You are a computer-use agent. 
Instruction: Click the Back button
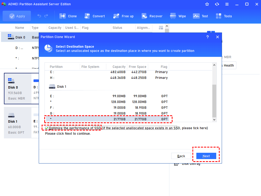click(x=181, y=156)
